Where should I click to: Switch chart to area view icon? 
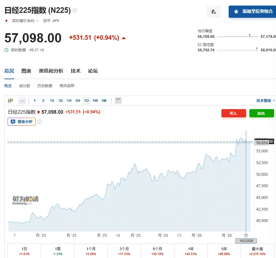point(22,101)
